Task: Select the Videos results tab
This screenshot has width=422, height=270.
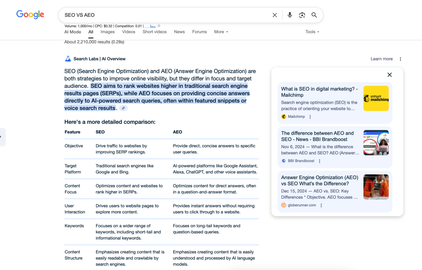Action: [x=129, y=32]
